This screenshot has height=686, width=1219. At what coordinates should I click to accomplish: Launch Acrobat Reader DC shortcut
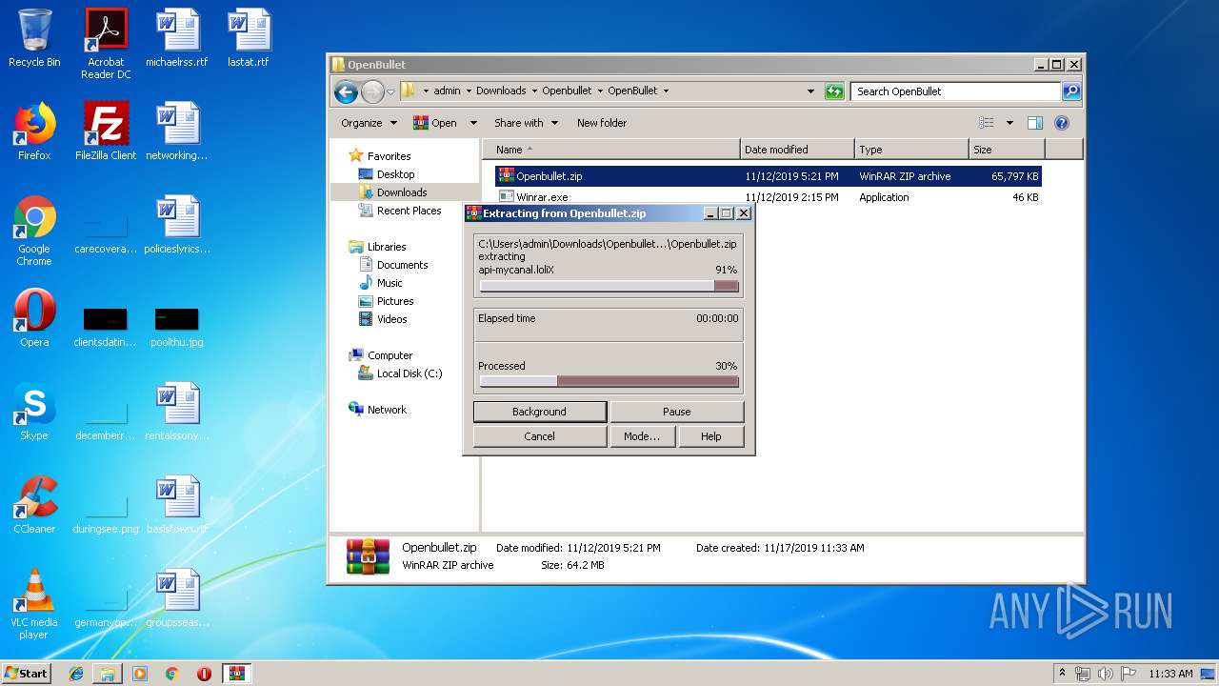pyautogui.click(x=106, y=44)
